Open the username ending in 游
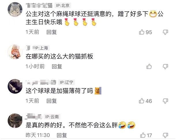 (41, 82)
